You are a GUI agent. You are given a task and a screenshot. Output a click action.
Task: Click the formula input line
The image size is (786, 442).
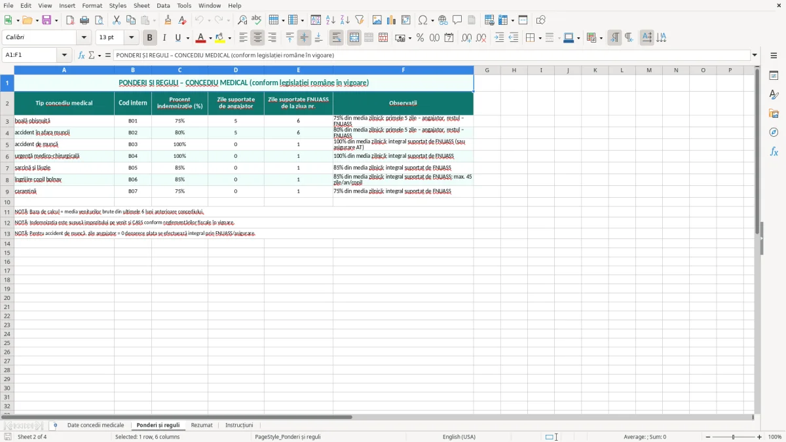click(x=432, y=55)
